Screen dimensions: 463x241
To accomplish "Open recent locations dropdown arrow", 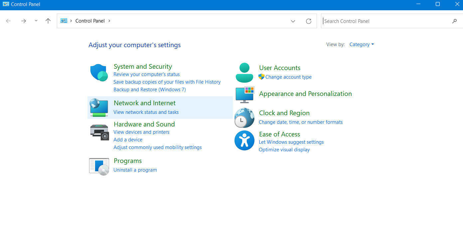I will 36,21.
